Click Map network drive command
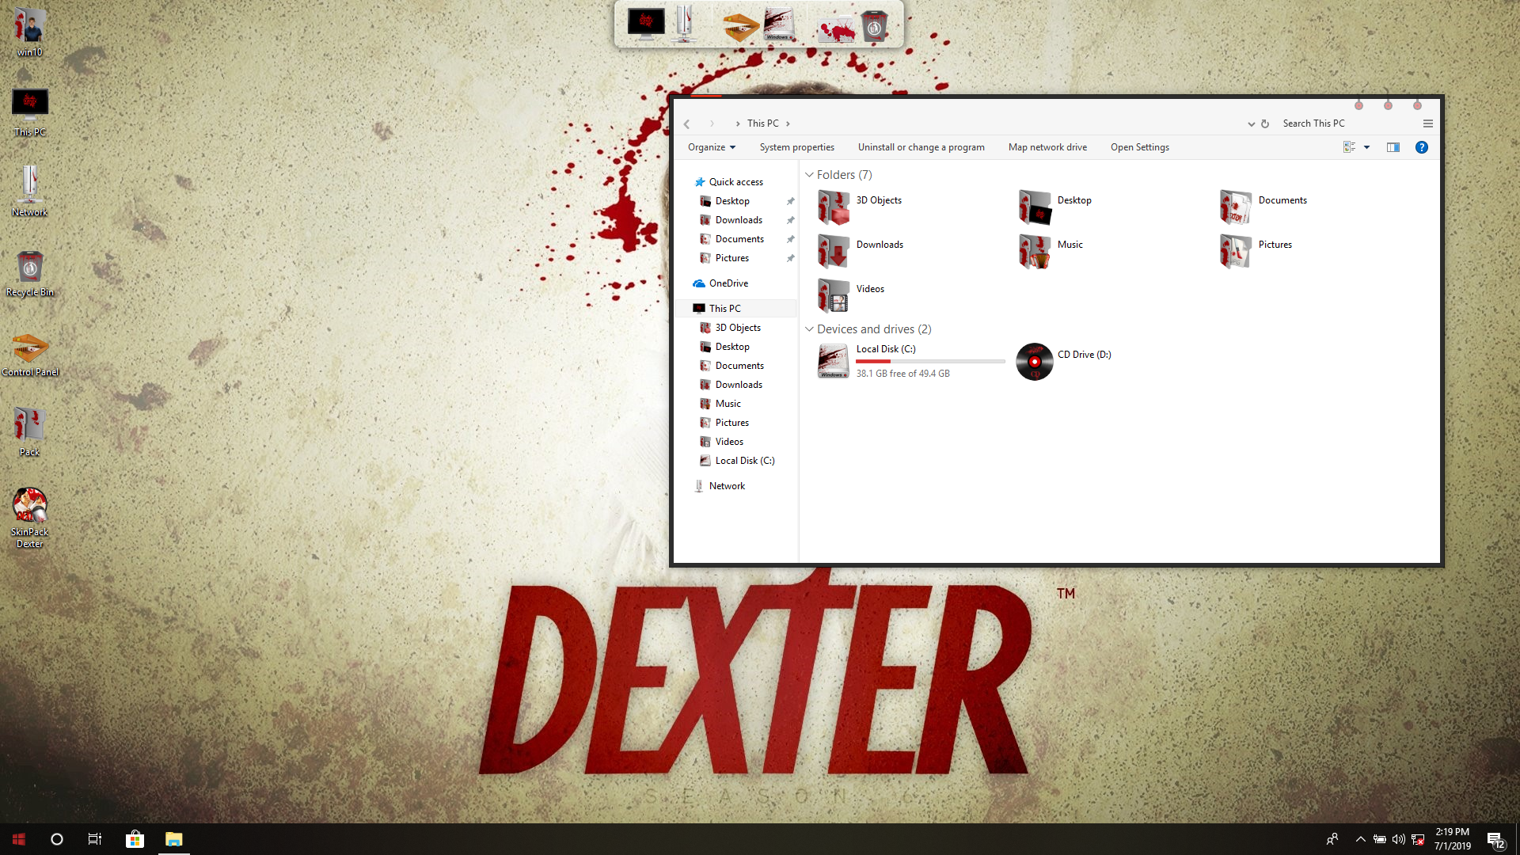Viewport: 1520px width, 855px height. (x=1047, y=147)
